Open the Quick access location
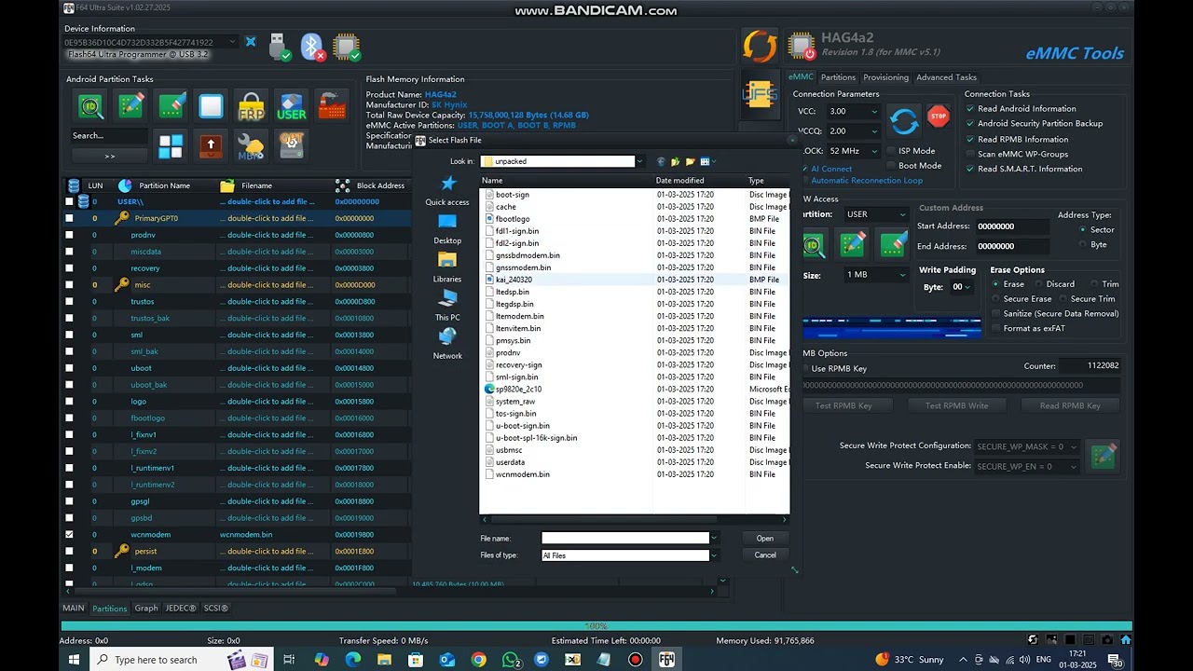This screenshot has height=671, width=1193. (447, 190)
